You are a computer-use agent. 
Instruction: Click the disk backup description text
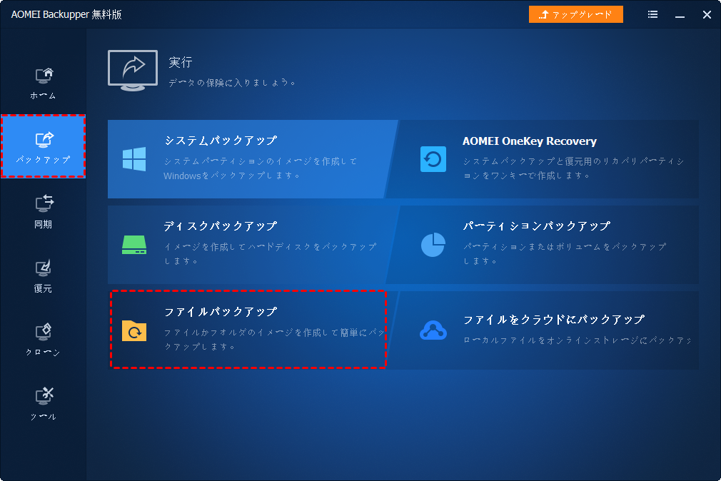pos(271,254)
